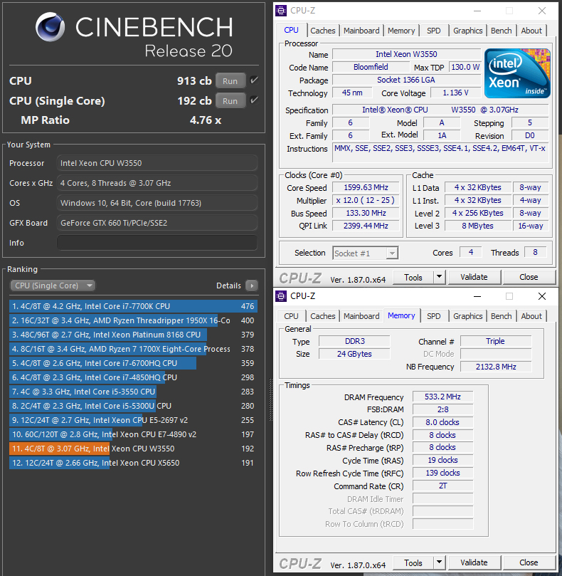This screenshot has height=576, width=562.
Task: Open the ranking Details arrow button
Action: 251,286
